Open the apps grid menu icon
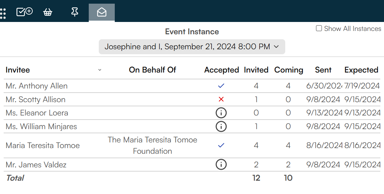 (x=3, y=13)
